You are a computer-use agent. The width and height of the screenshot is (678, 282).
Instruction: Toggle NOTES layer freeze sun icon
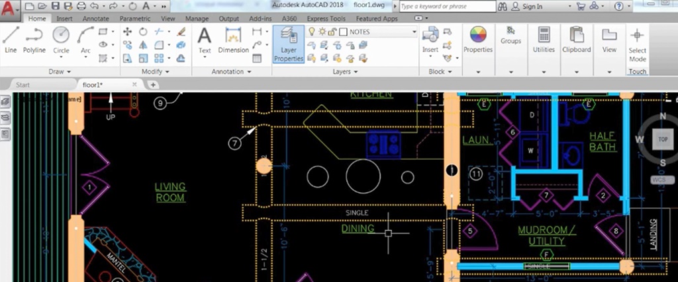322,32
